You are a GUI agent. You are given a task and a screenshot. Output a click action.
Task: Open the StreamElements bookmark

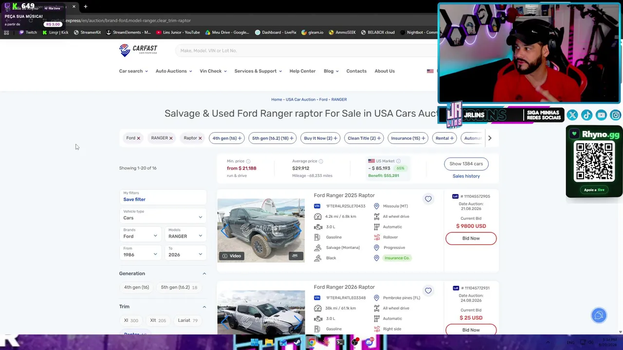coord(128,33)
